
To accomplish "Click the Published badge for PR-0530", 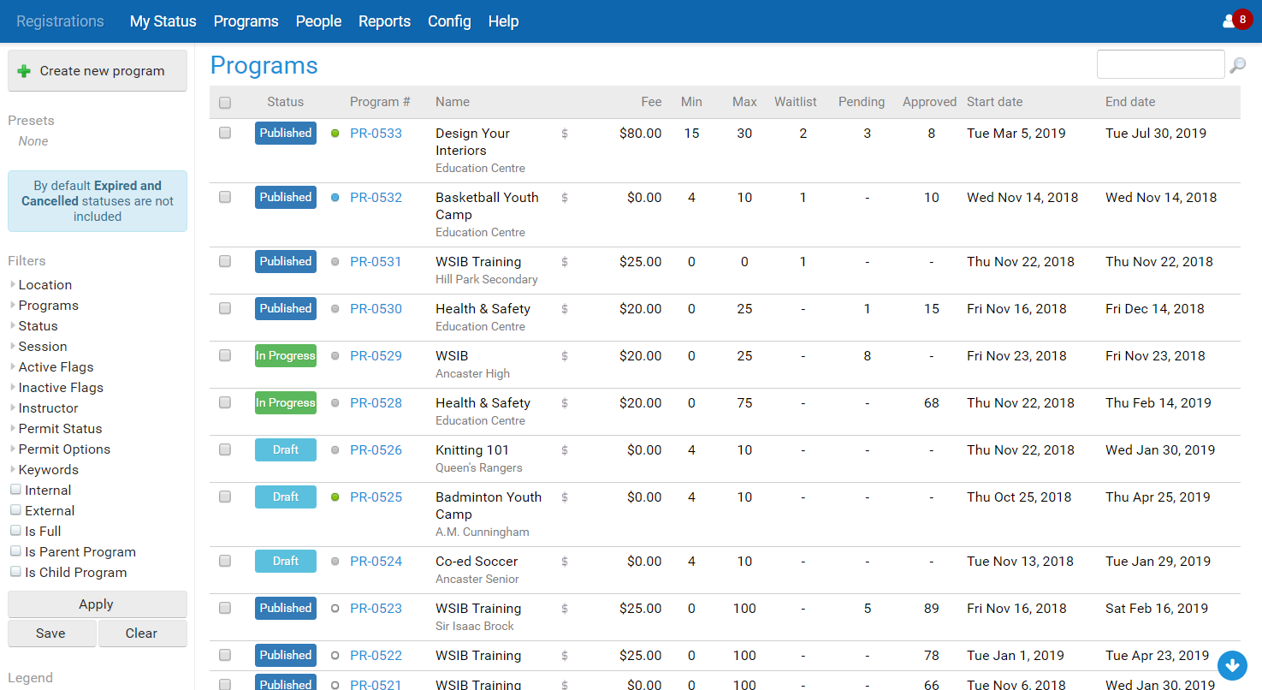I will point(286,308).
